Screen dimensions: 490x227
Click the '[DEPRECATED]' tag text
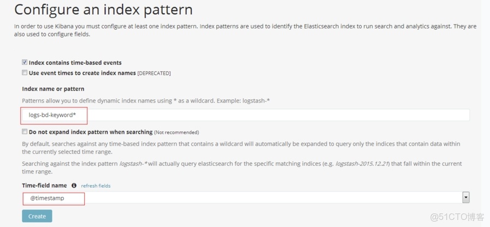[154, 73]
